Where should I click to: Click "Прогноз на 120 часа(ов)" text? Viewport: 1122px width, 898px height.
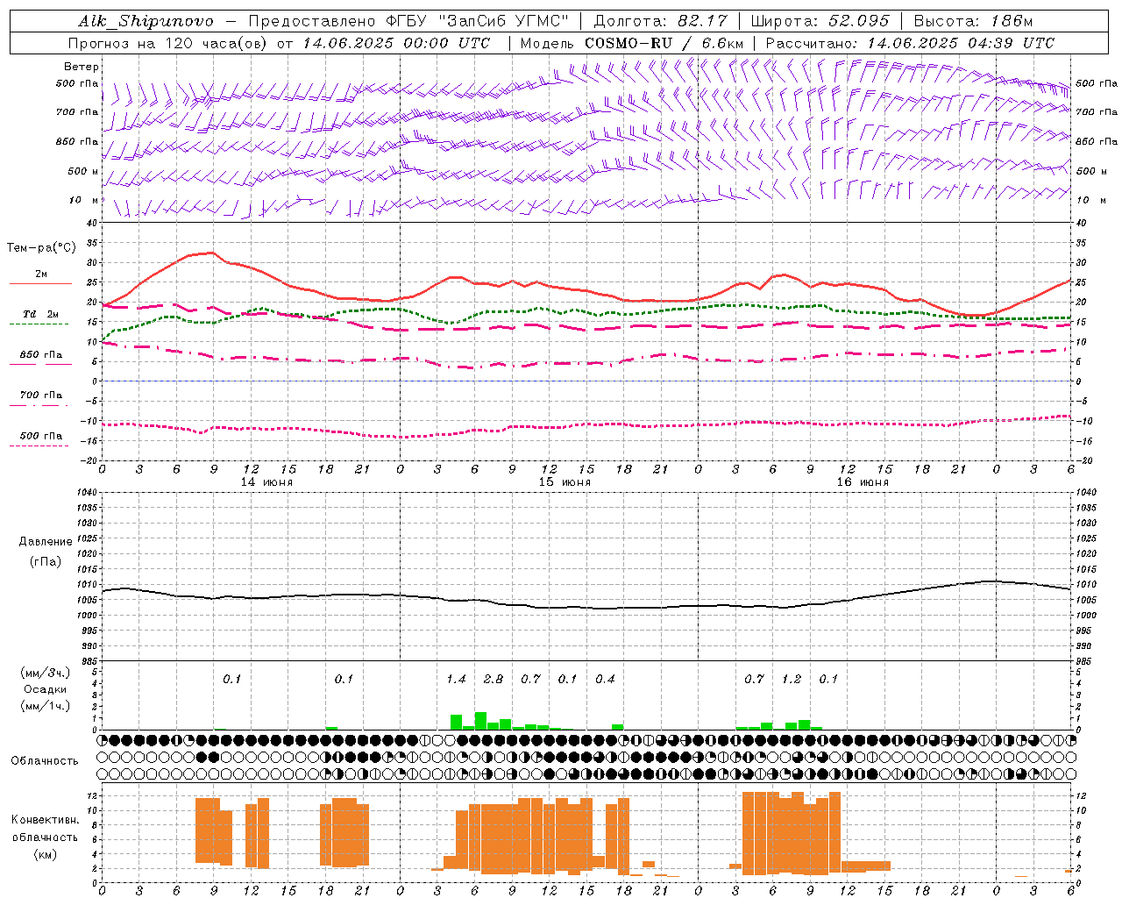(x=168, y=43)
